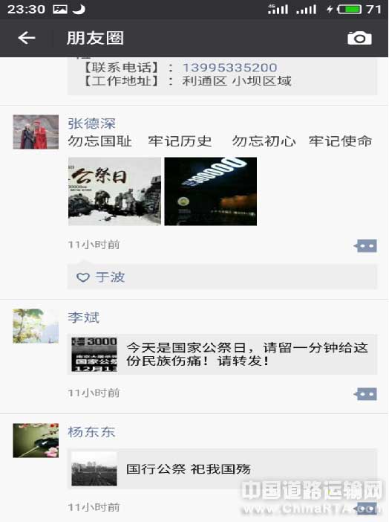The image size is (389, 522).
Task: View the 公祭日 photo in 张德深's post
Action: [x=115, y=191]
